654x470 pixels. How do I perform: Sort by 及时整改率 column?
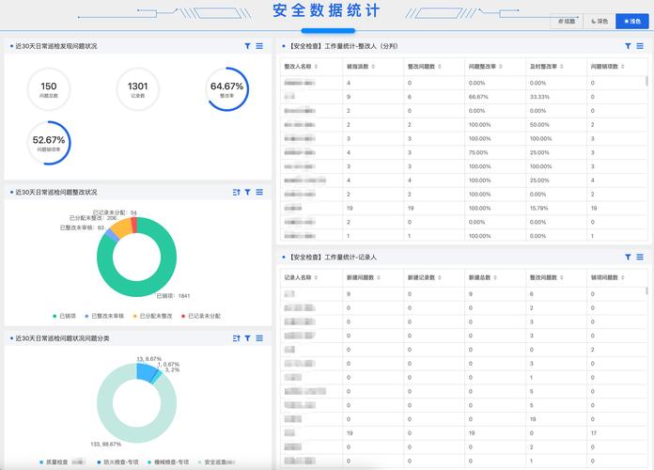pyautogui.click(x=561, y=67)
